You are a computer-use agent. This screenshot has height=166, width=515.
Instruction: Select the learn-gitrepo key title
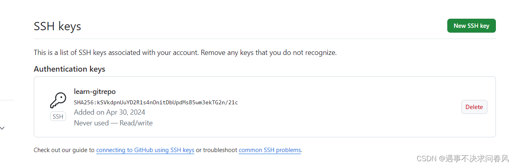coord(95,92)
